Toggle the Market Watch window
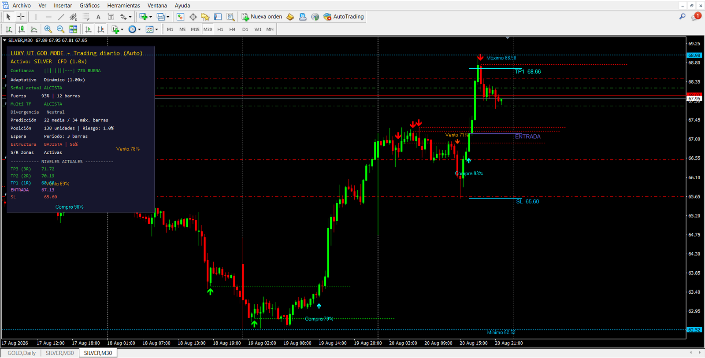Screen dimensions: 705x358 pos(180,17)
